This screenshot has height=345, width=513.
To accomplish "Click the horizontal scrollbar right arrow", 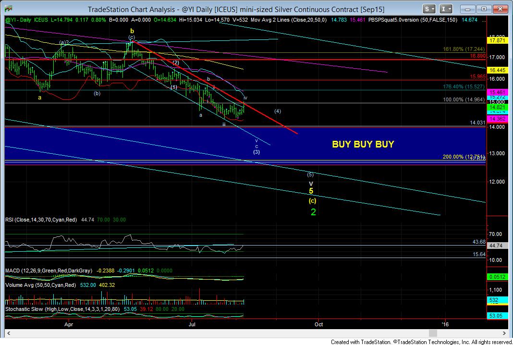I will (504, 333).
